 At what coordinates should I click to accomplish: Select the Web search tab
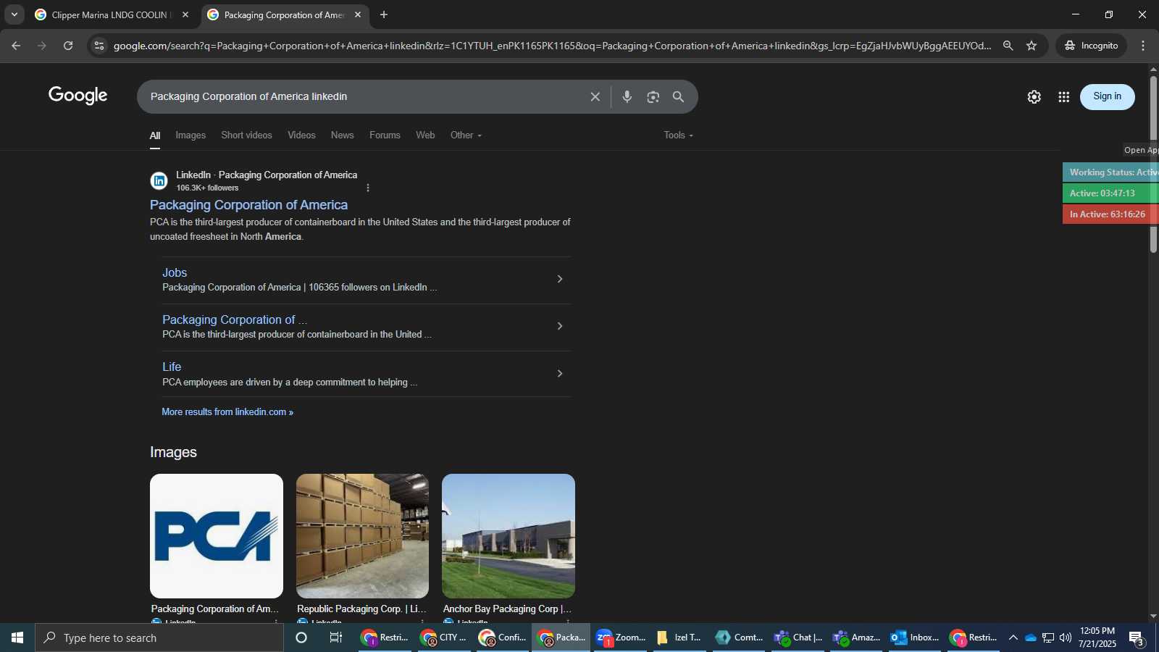click(x=425, y=135)
